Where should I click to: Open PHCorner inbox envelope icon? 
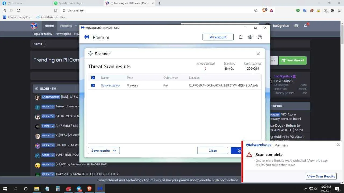tap(296, 26)
